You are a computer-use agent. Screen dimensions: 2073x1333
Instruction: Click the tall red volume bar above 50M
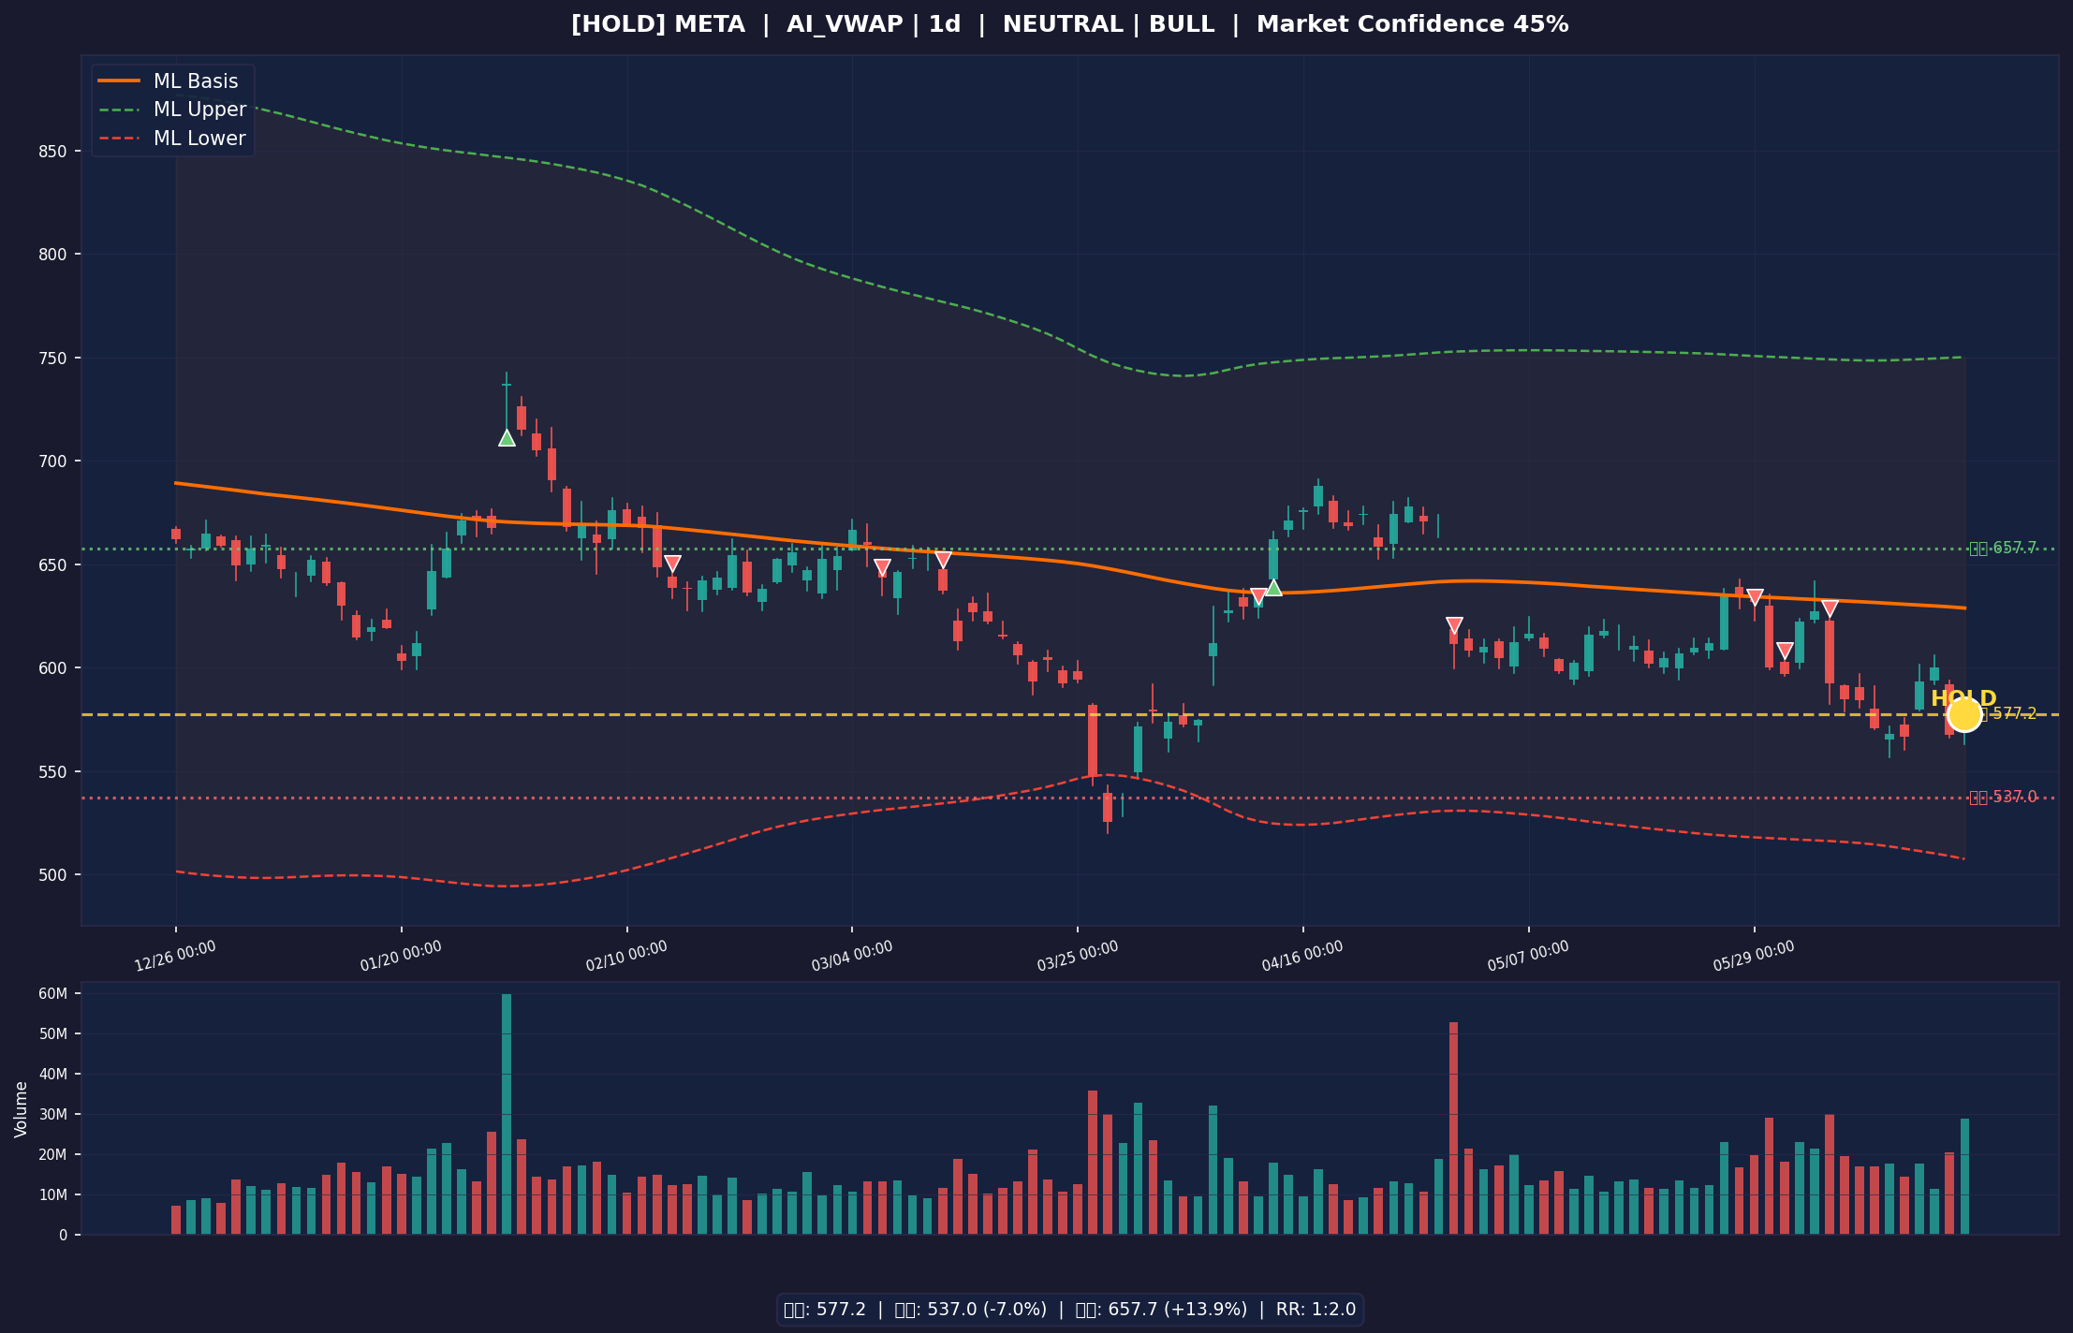click(1454, 1128)
